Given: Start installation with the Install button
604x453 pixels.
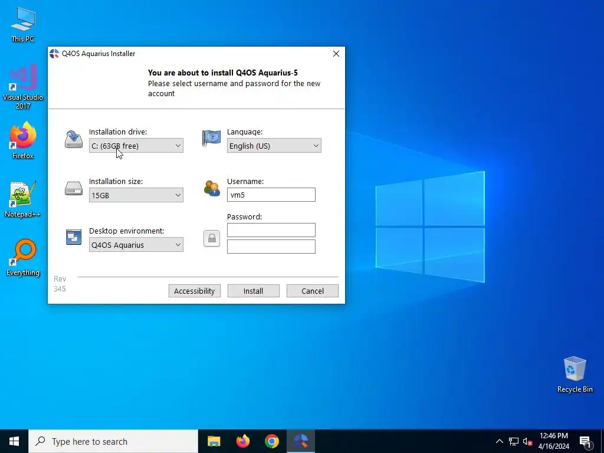Looking at the screenshot, I should pyautogui.click(x=254, y=291).
